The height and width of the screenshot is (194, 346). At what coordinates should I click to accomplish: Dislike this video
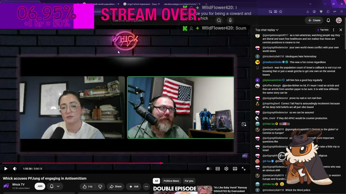point(100,186)
